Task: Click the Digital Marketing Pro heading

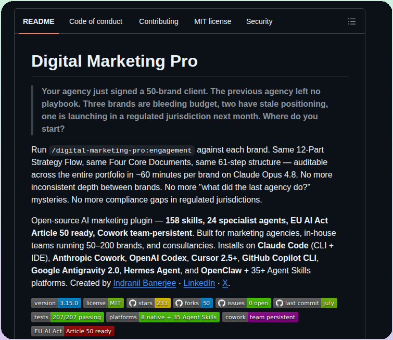Action: click(115, 61)
